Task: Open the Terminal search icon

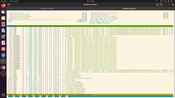Action: pyautogui.click(x=157, y=5)
